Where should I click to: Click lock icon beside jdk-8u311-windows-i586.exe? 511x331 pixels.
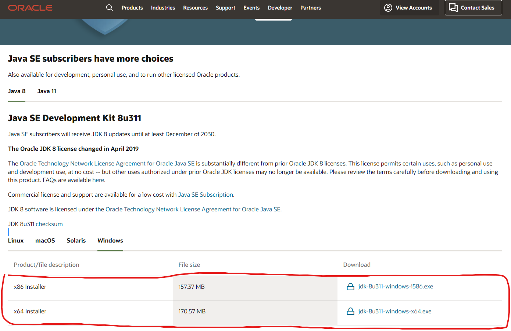tap(351, 287)
